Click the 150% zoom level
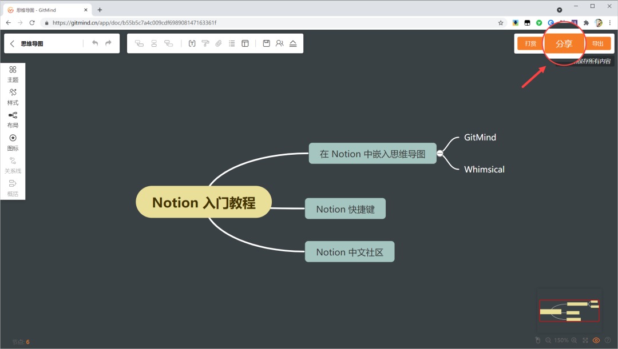This screenshot has height=349, width=618. click(x=561, y=340)
